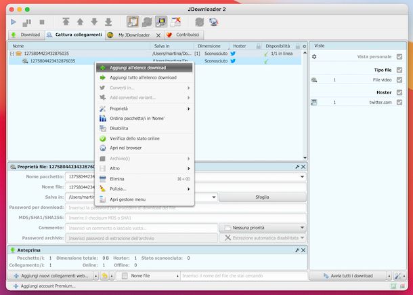Click the table column settings gear icon

305,46
